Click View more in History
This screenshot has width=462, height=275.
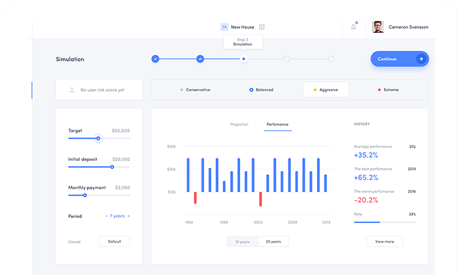coord(384,241)
